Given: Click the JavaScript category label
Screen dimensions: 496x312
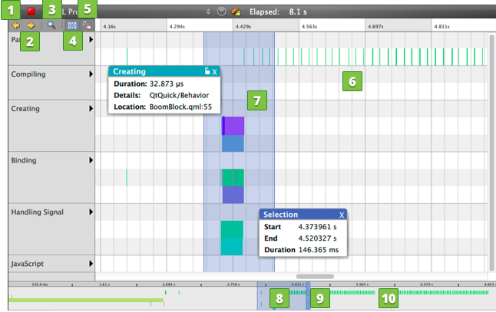Looking at the screenshot, I should pos(27,264).
